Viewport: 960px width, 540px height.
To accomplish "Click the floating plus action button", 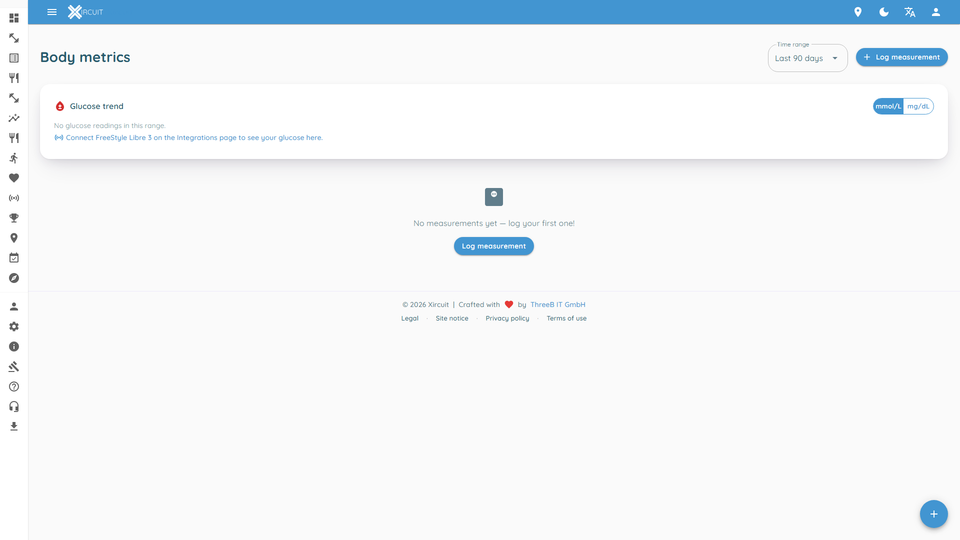I will [934, 514].
